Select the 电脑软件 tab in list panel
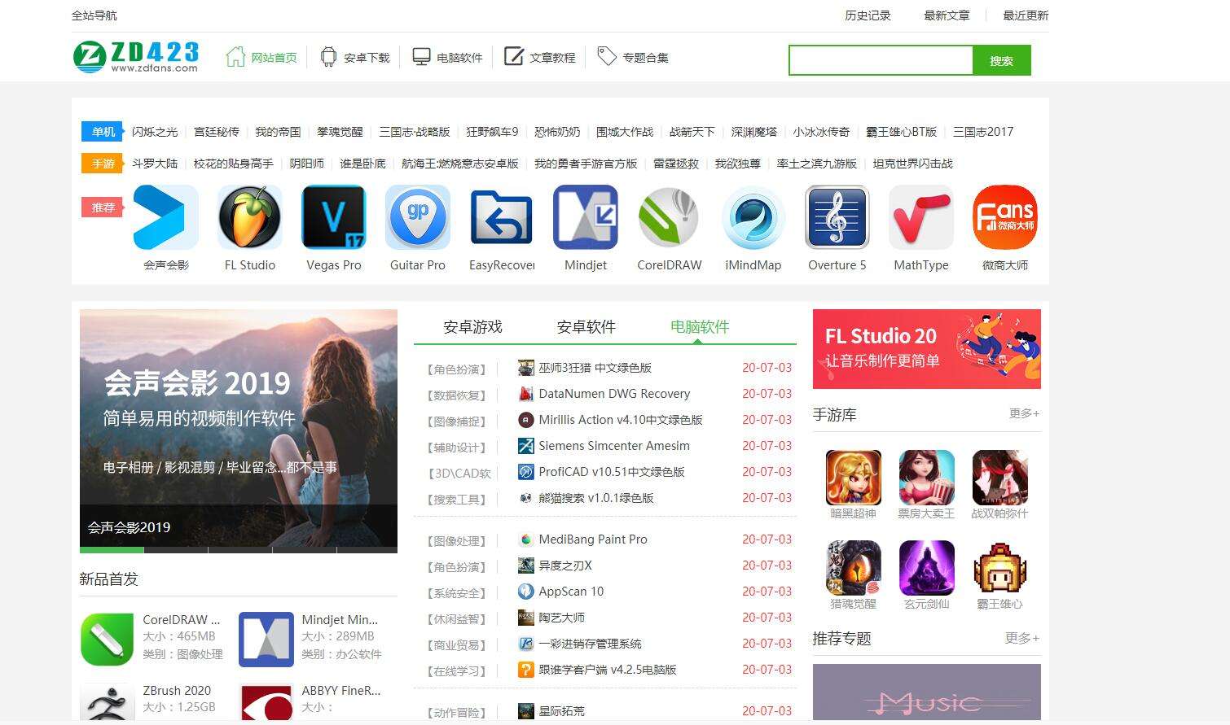 (x=699, y=327)
